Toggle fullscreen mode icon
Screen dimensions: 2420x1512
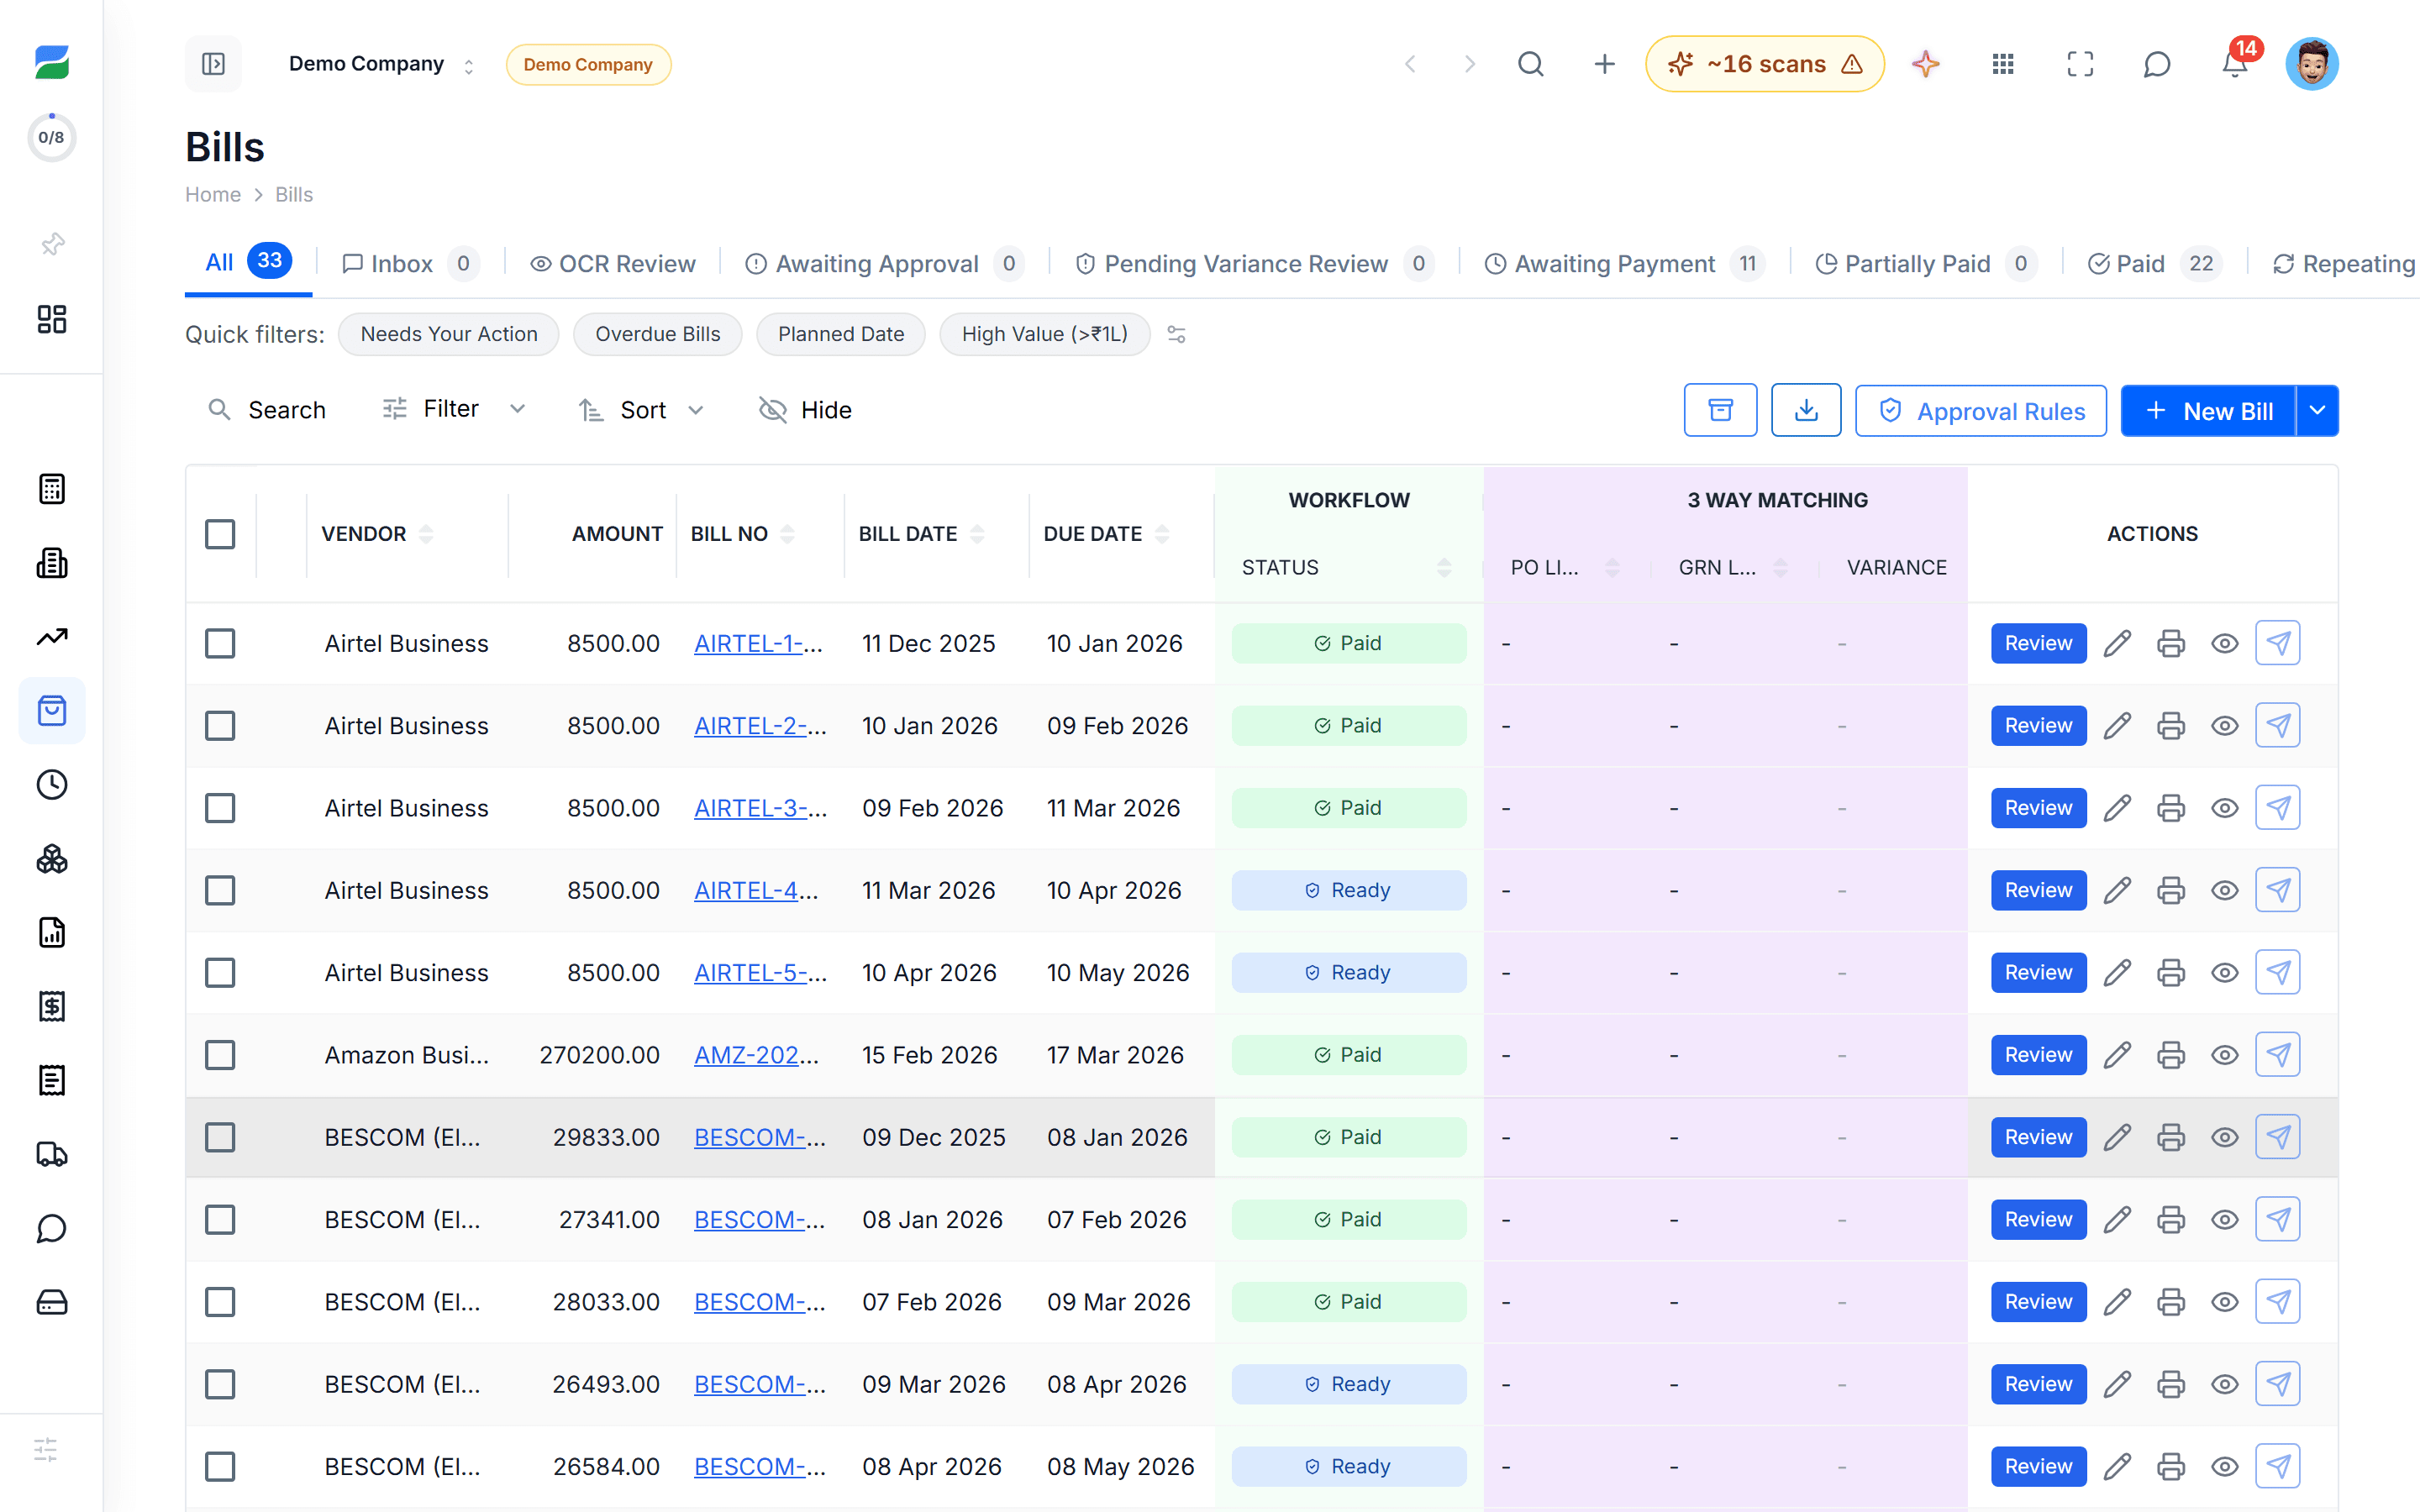pos(2080,64)
